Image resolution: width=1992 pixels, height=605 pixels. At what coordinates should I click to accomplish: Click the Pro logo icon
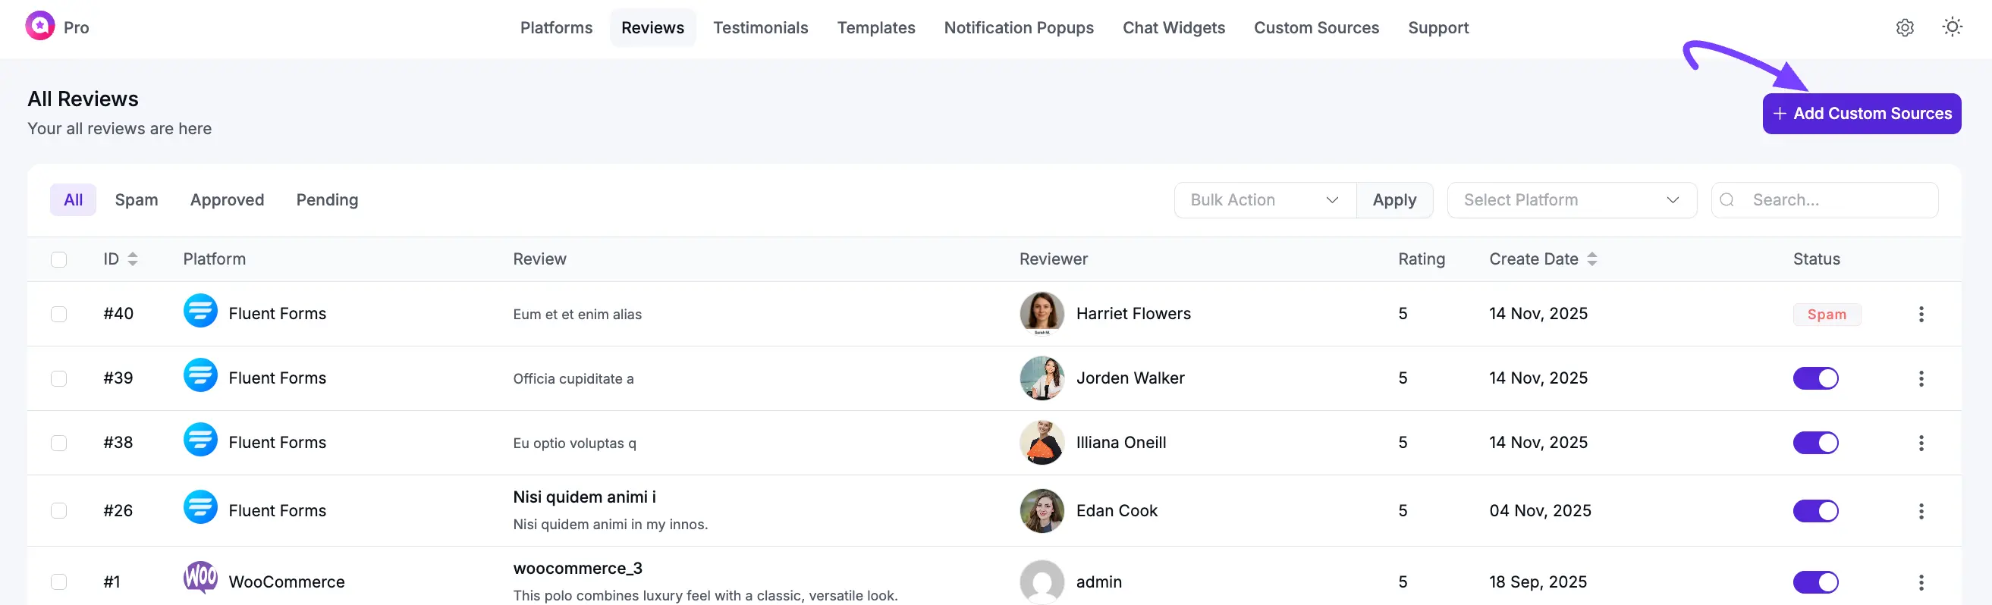pos(39,27)
